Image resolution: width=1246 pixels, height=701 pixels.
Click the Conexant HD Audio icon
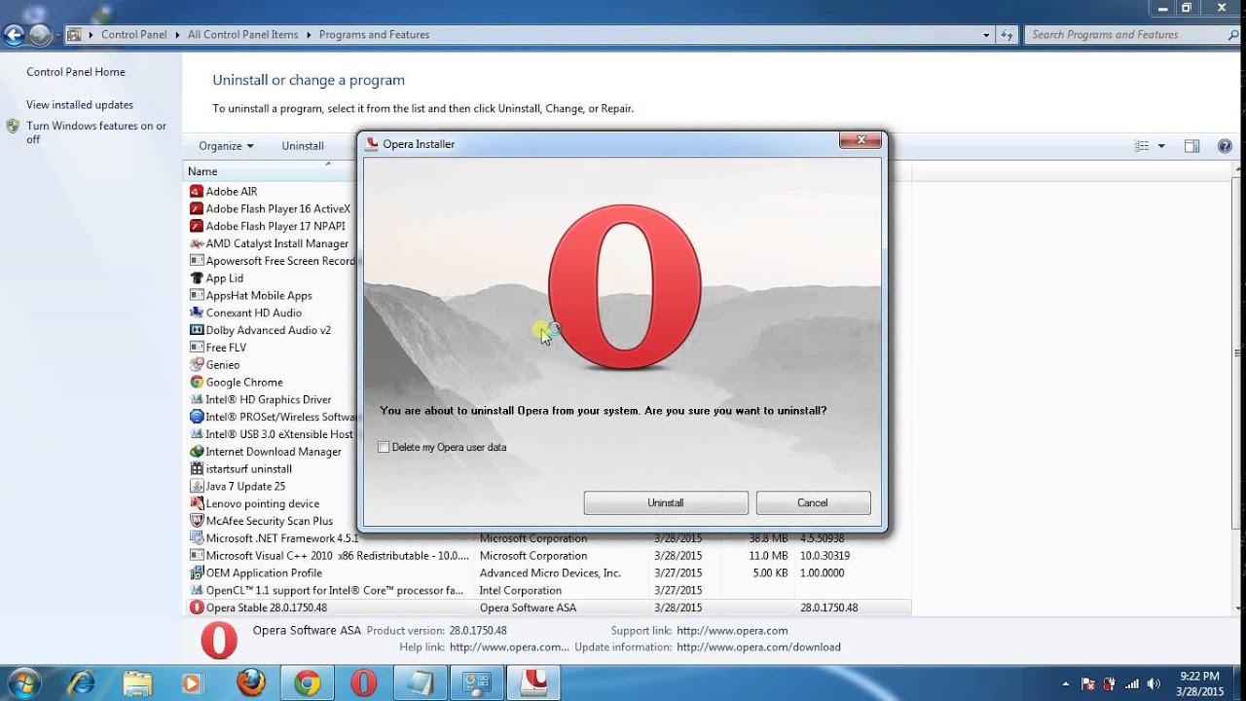point(197,314)
